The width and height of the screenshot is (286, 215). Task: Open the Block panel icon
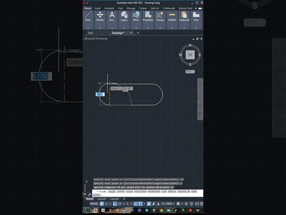[x=136, y=15]
